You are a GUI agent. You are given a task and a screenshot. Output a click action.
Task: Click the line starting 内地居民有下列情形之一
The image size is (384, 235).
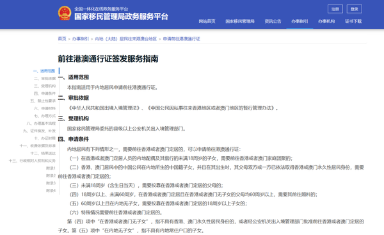(x=154, y=149)
